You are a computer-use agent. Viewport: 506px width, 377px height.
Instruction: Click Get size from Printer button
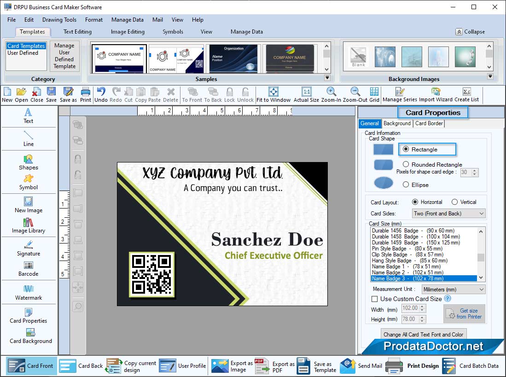pyautogui.click(x=464, y=313)
